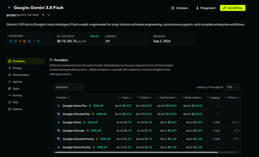Click the Gemini sparkle logo beside the title

tap(9, 8)
